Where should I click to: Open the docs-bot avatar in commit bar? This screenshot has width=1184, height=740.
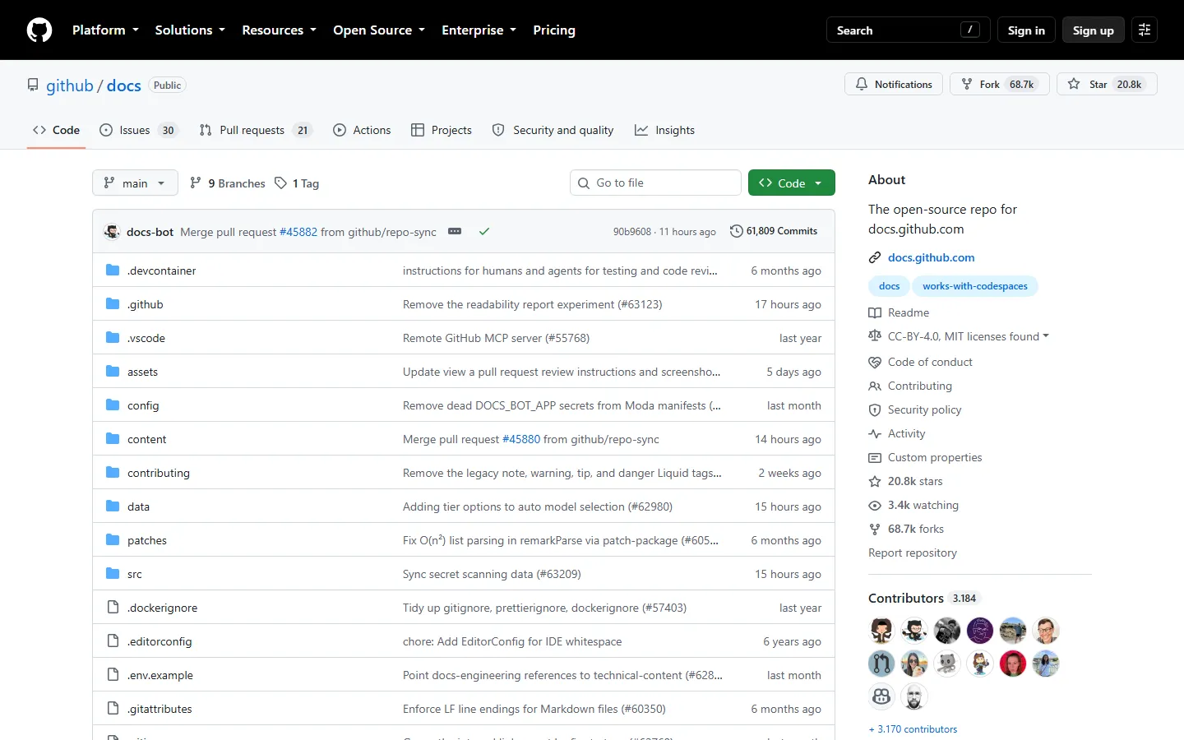coord(113,232)
